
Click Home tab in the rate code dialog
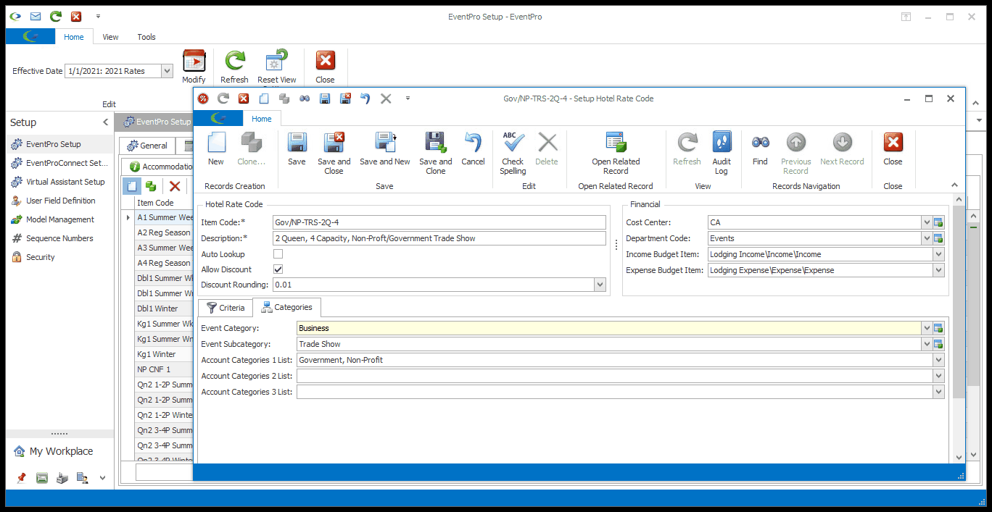262,119
